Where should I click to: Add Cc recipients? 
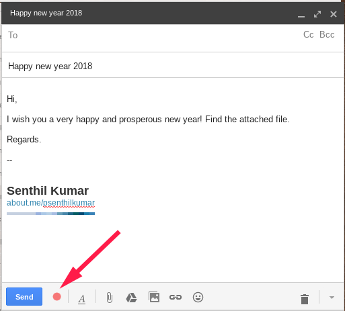click(x=309, y=34)
